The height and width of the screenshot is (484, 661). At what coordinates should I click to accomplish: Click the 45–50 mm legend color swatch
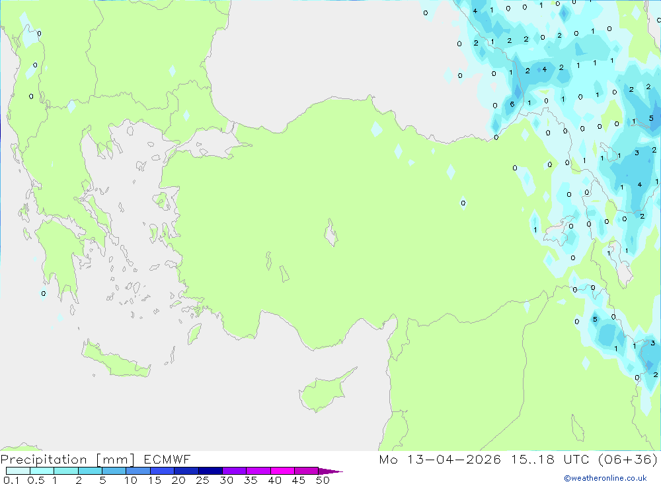pos(306,471)
